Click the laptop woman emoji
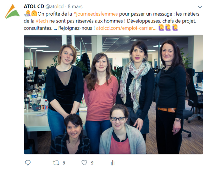The image size is (207, 169). [x=27, y=14]
